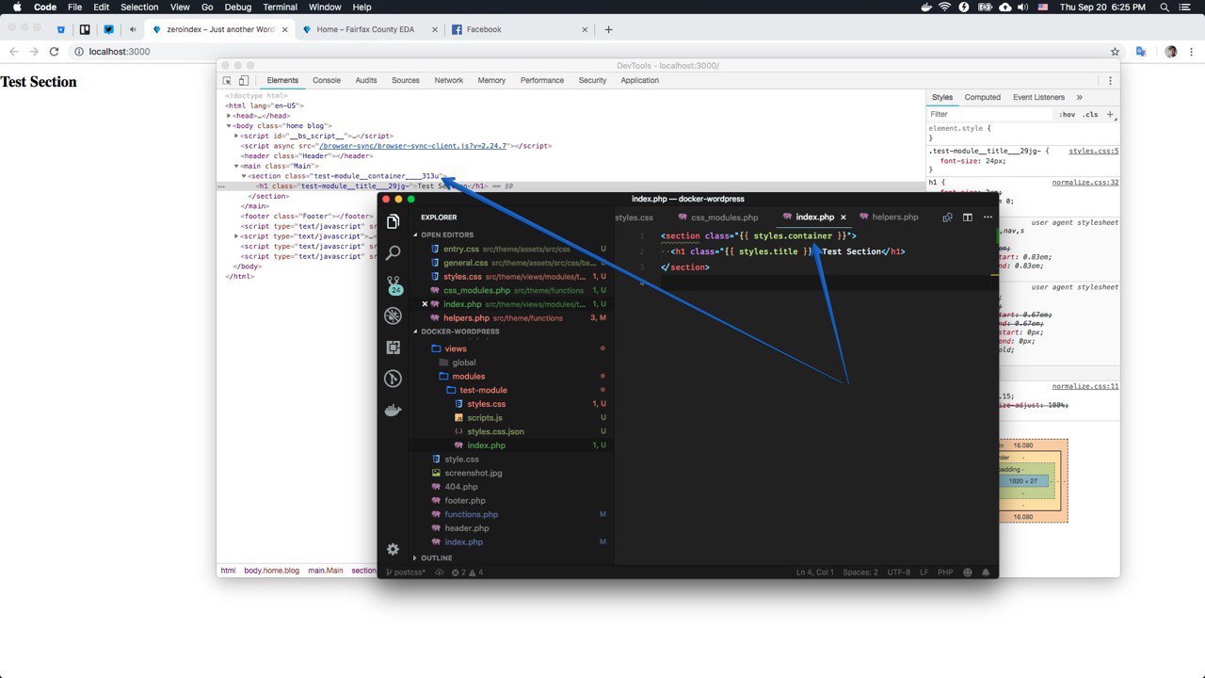Expand the head element in DevTools DOM tree

[230, 116]
